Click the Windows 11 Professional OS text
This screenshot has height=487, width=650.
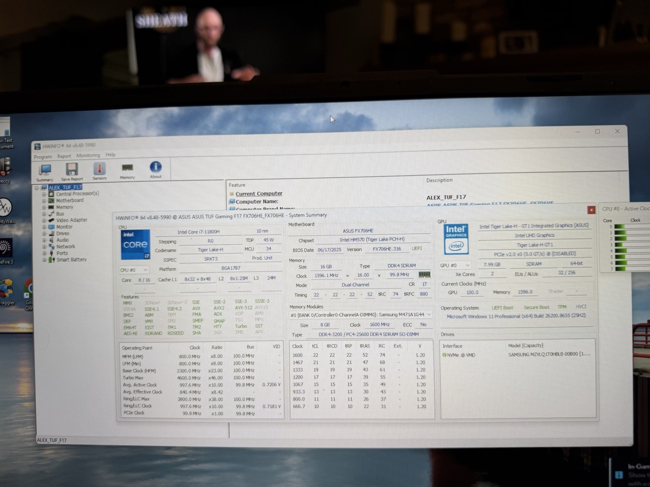tap(516, 316)
